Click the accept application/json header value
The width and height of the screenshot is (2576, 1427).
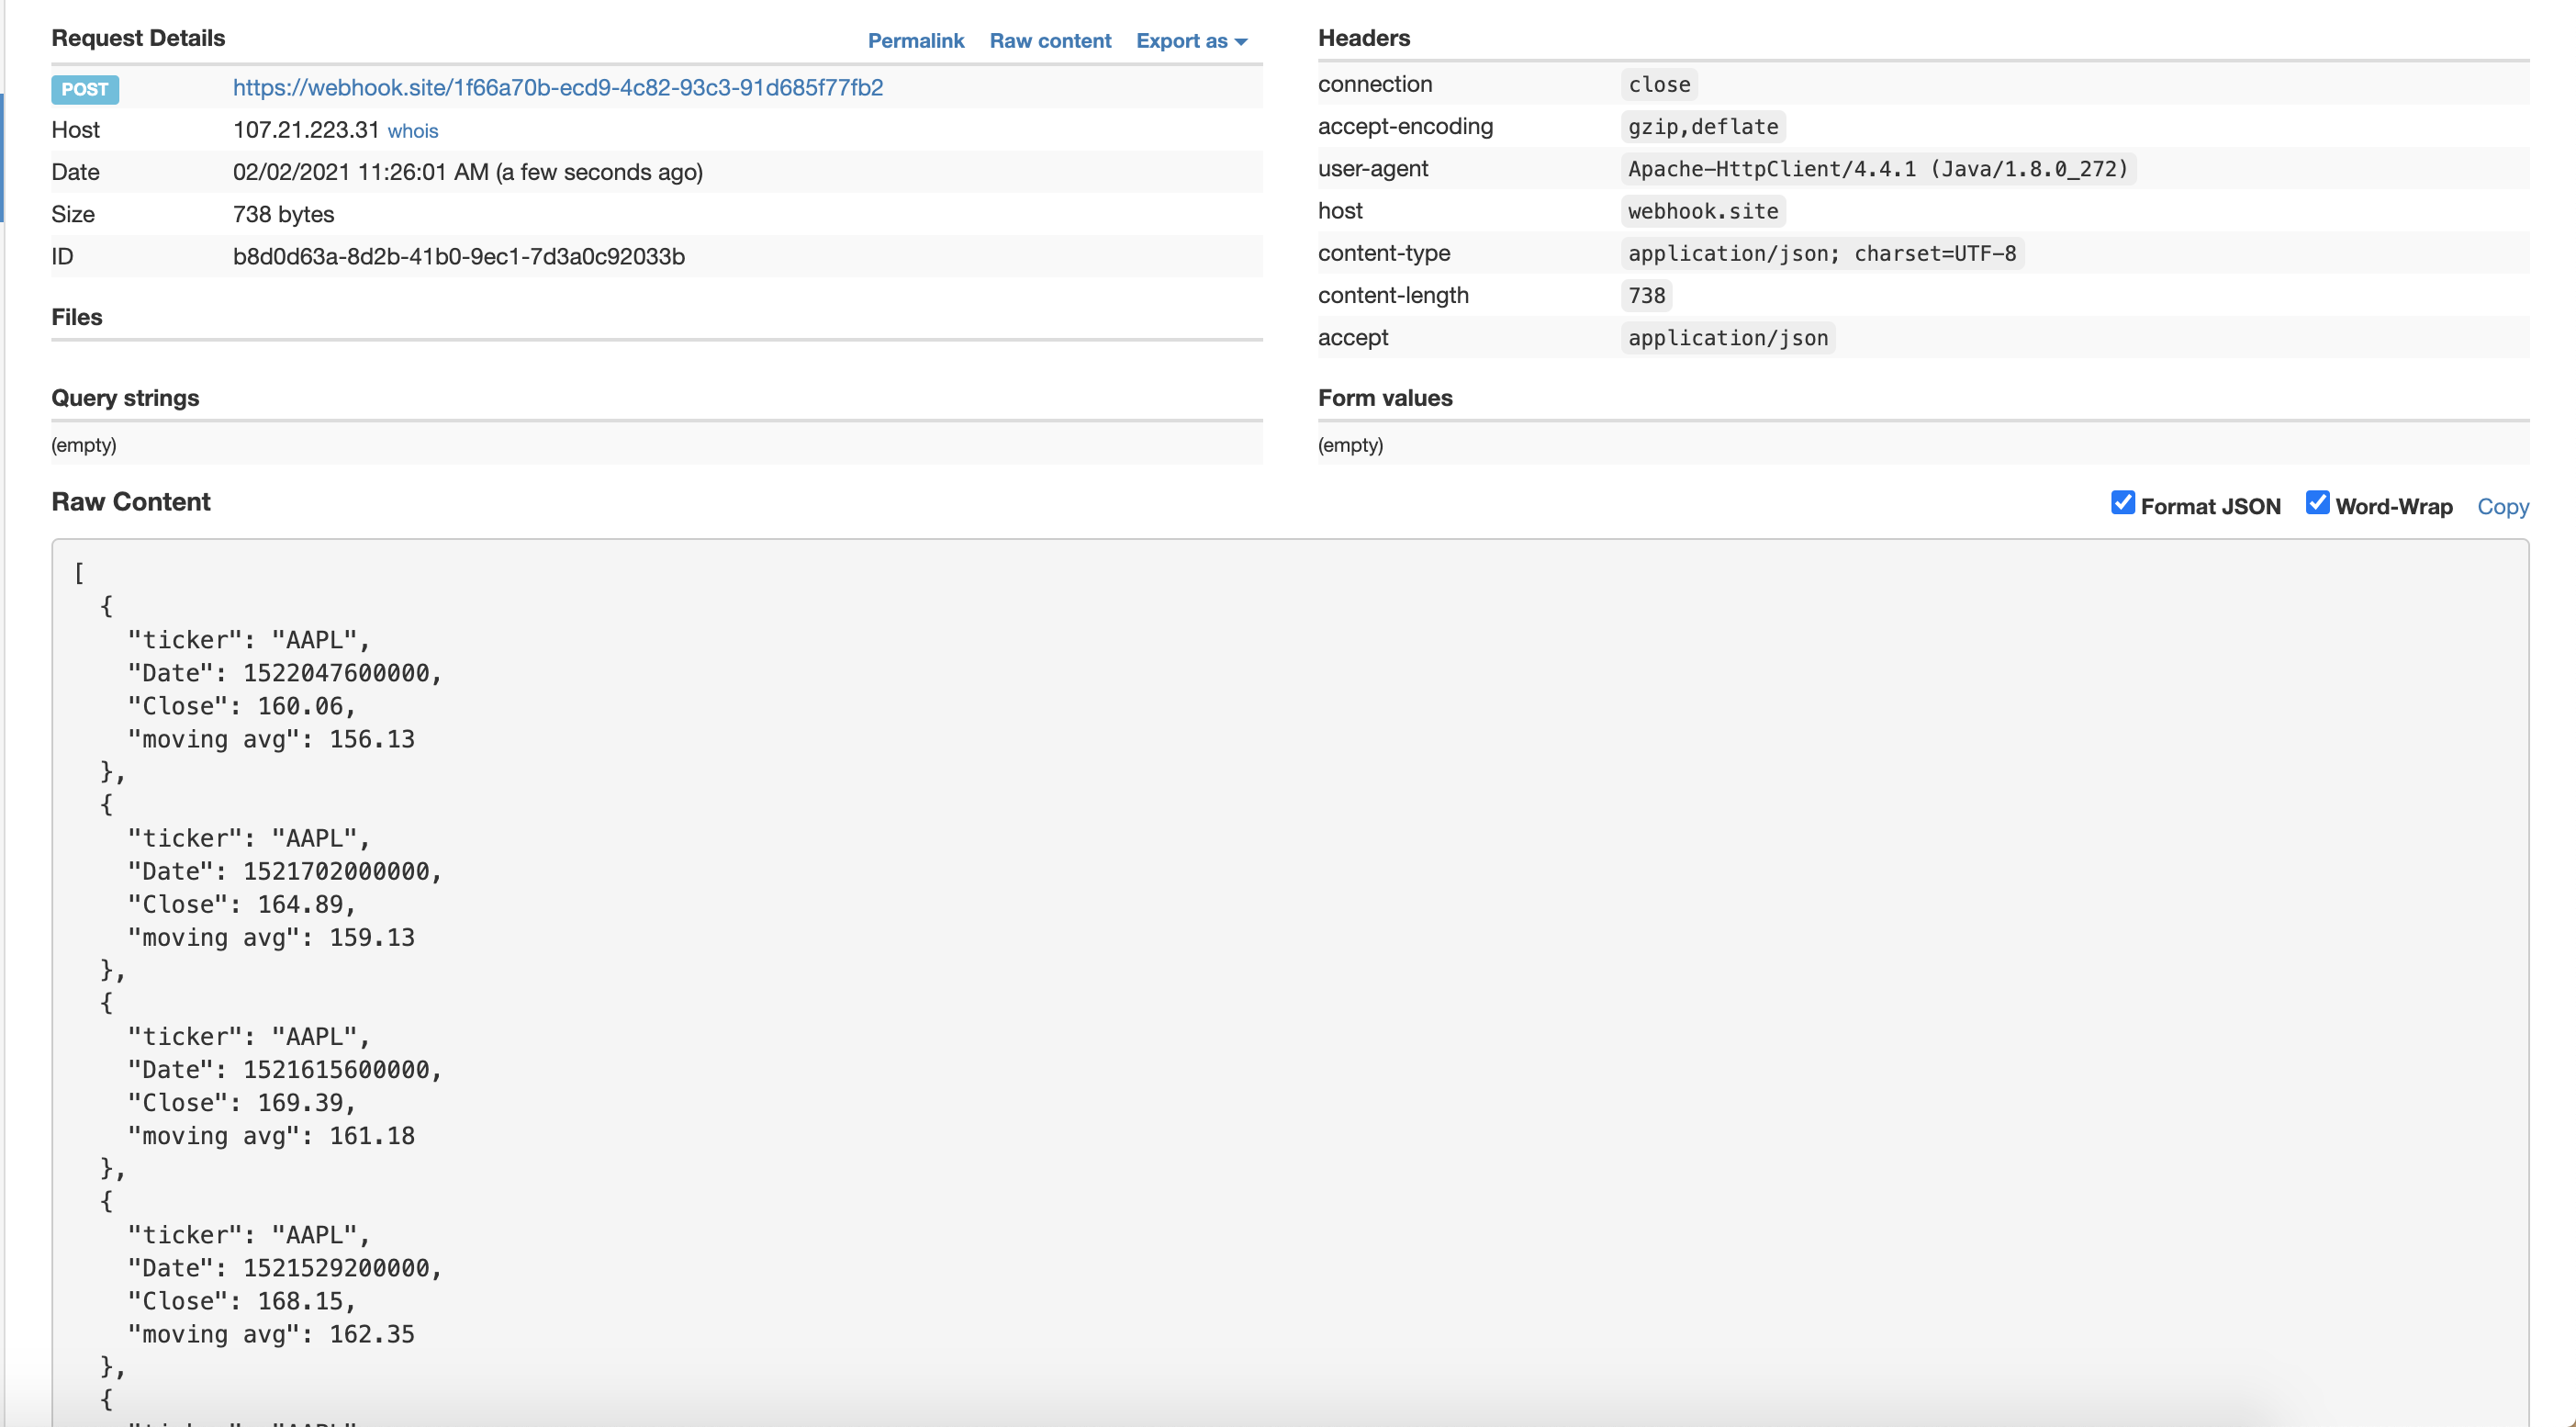(1727, 338)
